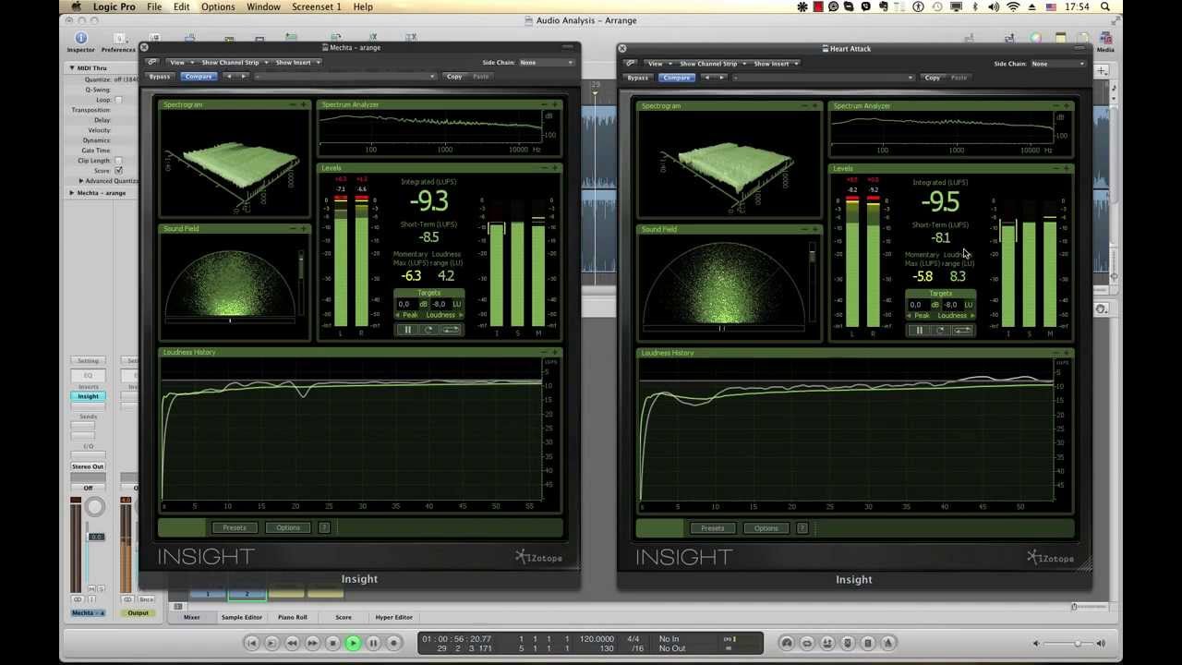The image size is (1182, 665).
Task: Click Options button in Heart Attack Insight
Action: click(x=766, y=528)
